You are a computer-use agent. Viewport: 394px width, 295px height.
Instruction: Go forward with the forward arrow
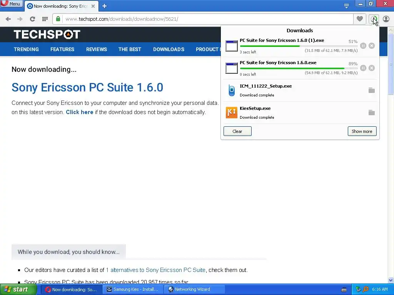click(20, 19)
